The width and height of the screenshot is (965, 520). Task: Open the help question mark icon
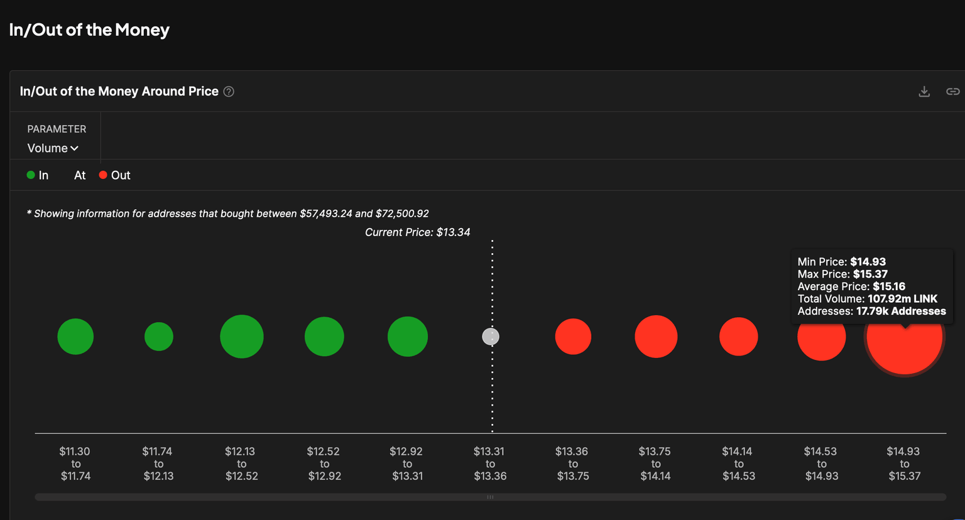(229, 92)
